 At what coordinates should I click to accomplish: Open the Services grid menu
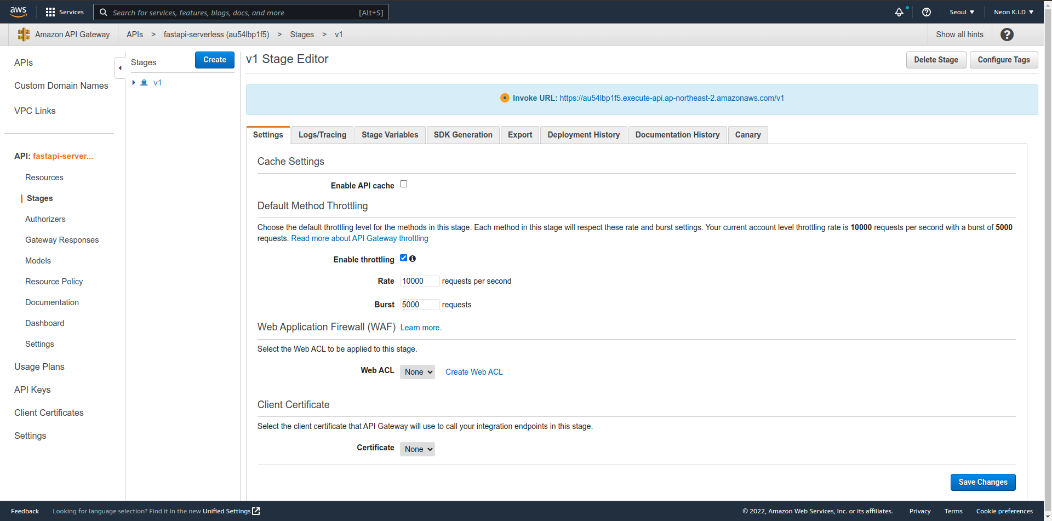(65, 12)
